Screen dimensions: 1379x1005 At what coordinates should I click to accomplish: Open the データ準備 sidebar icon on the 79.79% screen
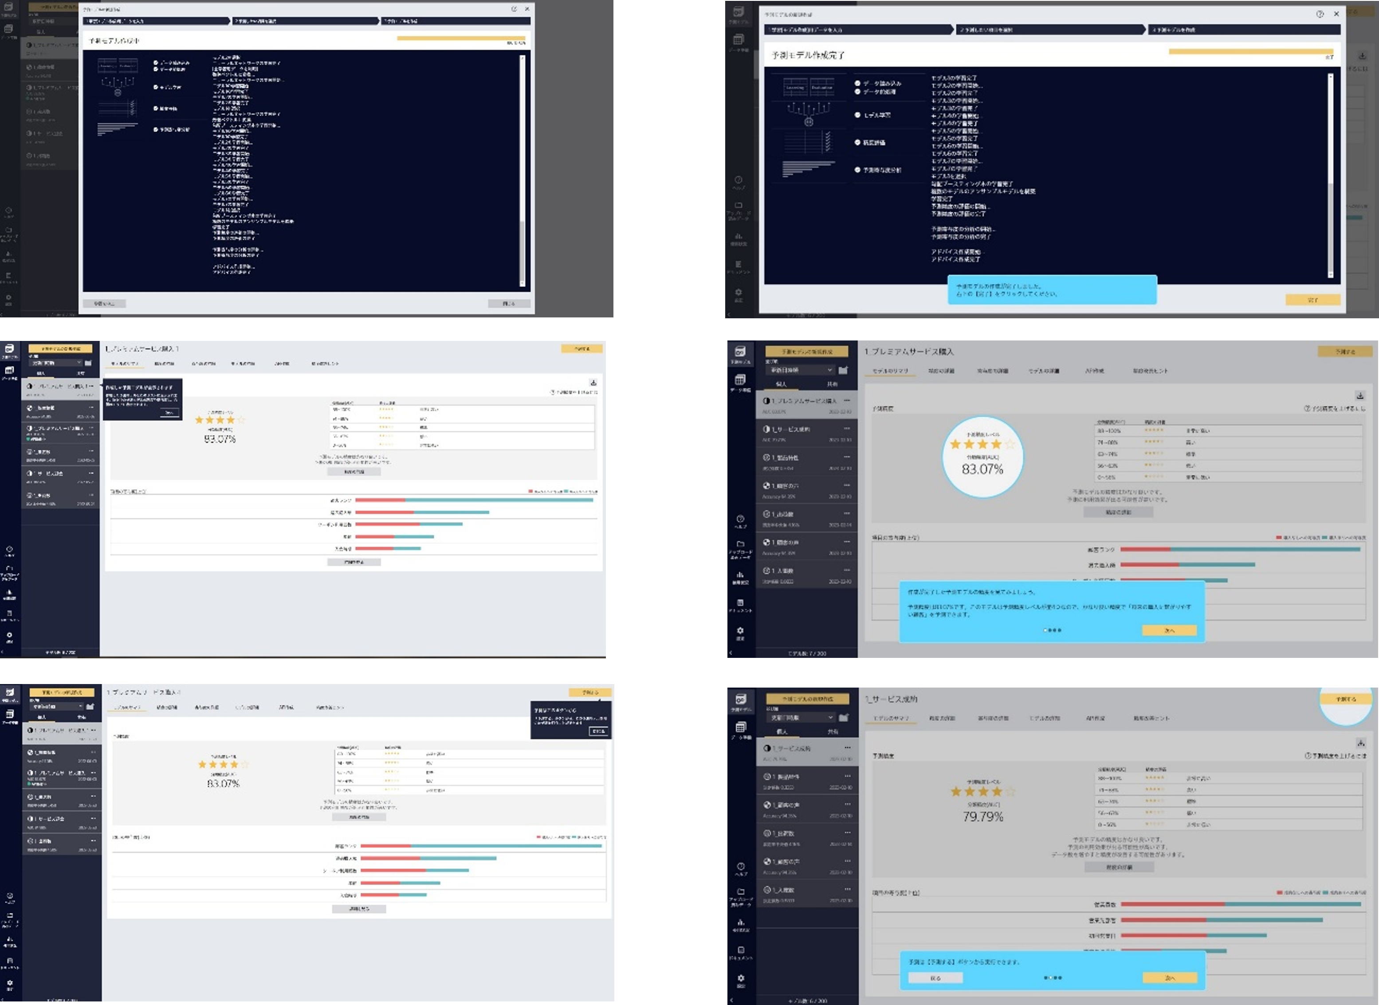click(741, 727)
